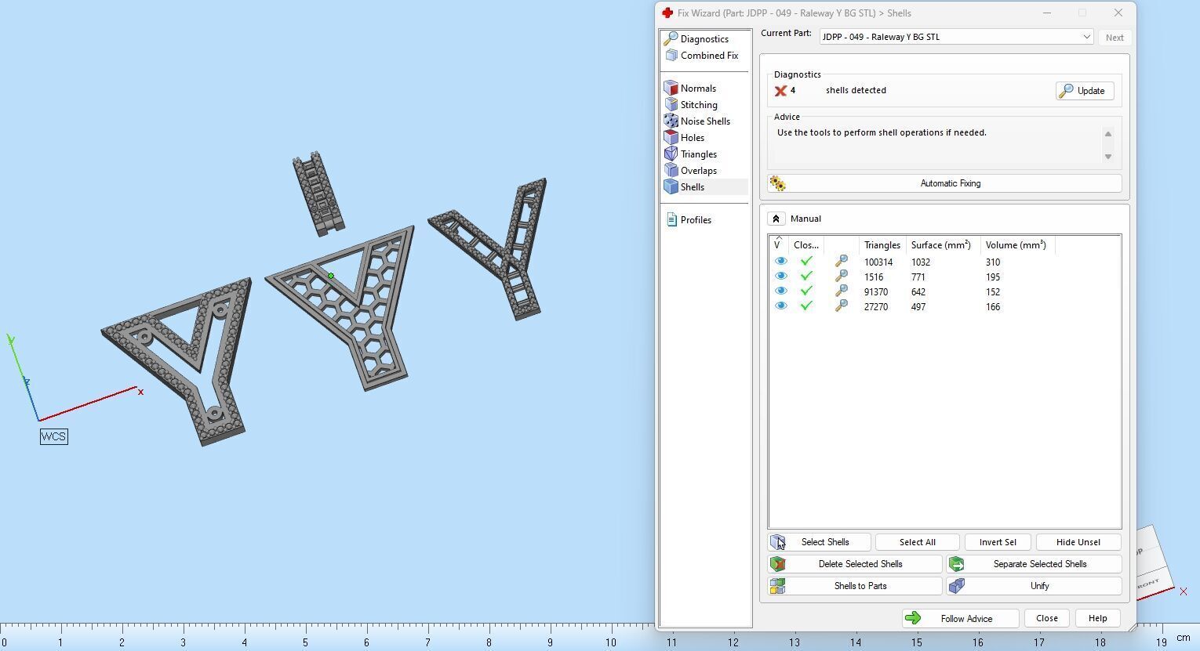The image size is (1200, 651).
Task: Go to the Normals fix page
Action: point(698,88)
